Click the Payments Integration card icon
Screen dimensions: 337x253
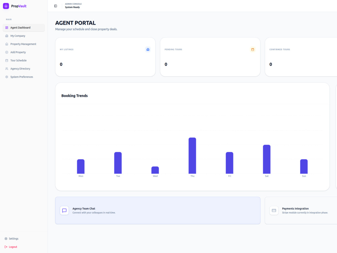pyautogui.click(x=274, y=210)
